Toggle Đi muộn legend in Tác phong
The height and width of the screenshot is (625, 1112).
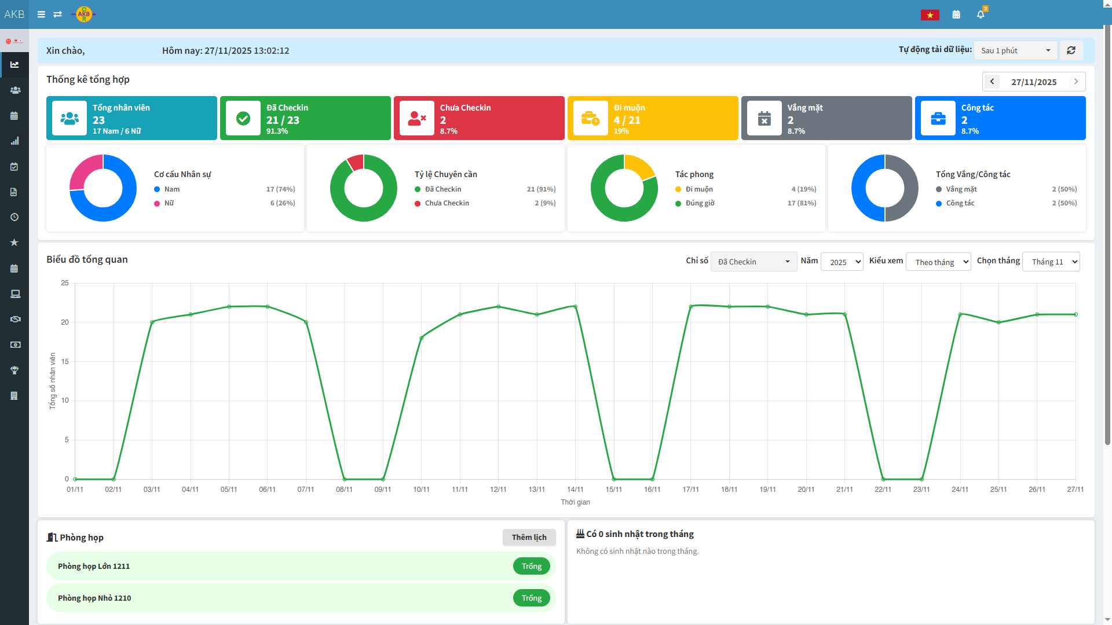pos(698,189)
